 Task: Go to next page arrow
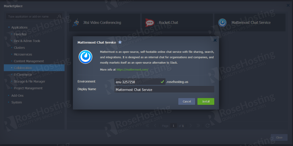coord(191,126)
